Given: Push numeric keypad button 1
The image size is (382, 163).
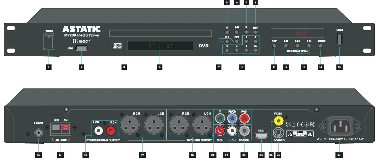Looking at the screenshot, I should [246, 41].
